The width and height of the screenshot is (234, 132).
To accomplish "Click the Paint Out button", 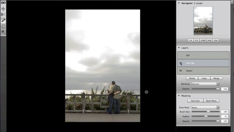I will pos(195,101).
